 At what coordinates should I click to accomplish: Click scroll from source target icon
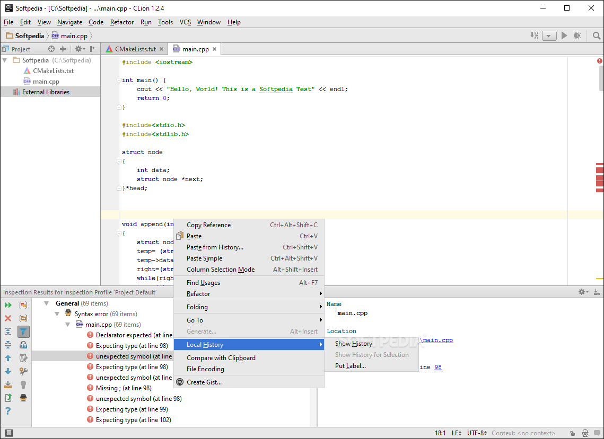(51, 49)
